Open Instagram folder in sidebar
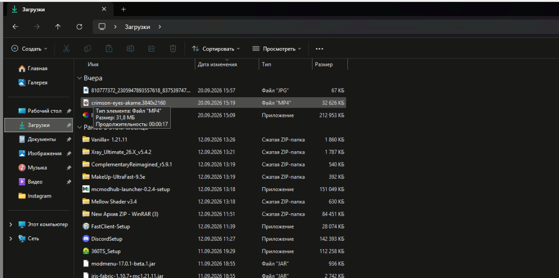The width and height of the screenshot is (559, 278). [x=38, y=196]
